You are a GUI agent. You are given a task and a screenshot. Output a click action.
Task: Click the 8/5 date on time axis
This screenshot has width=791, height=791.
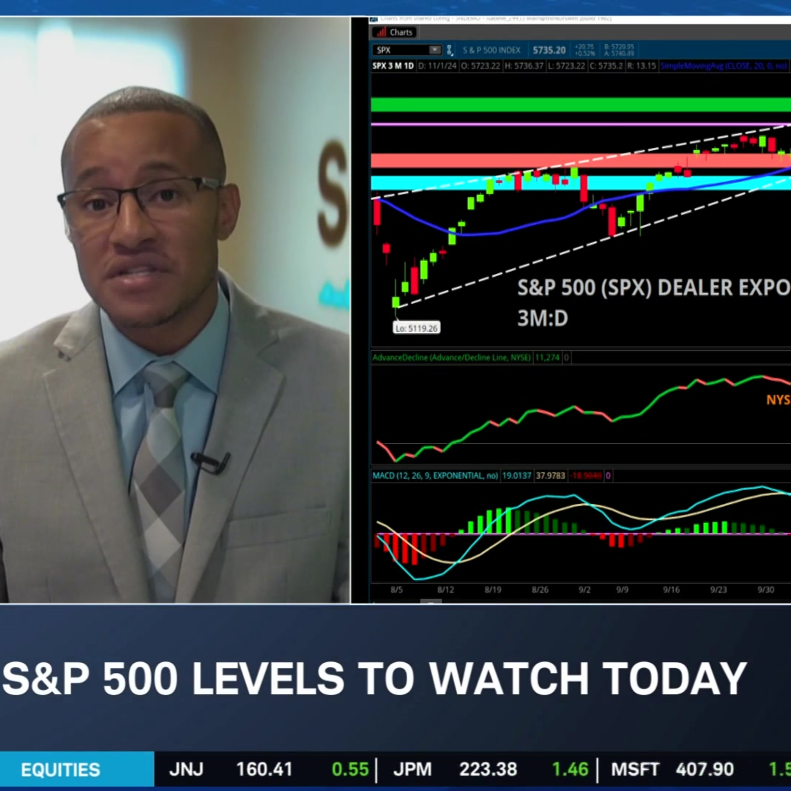point(396,590)
